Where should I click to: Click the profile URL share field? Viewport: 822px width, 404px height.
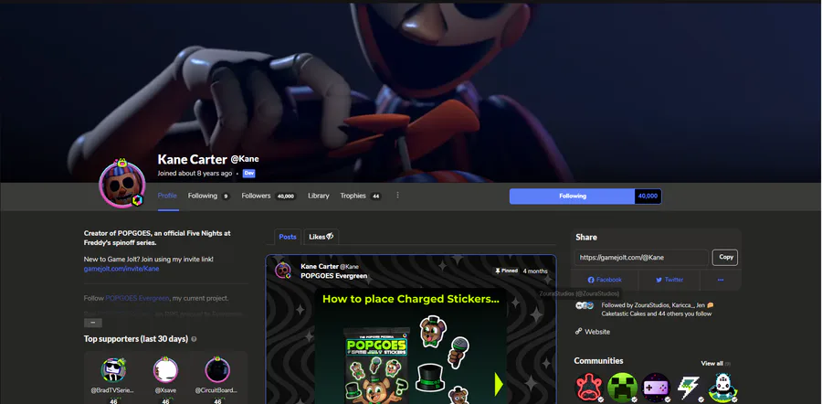[641, 258]
